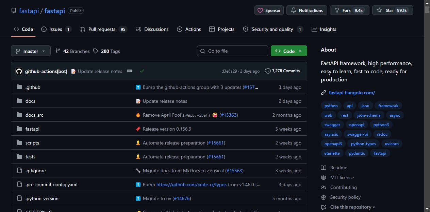430x212 pixels.
Task: Click the Notifications button
Action: [x=307, y=11]
